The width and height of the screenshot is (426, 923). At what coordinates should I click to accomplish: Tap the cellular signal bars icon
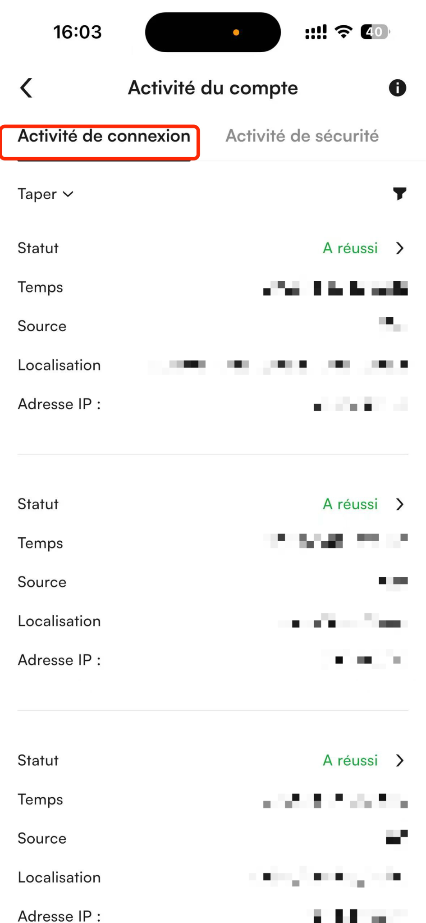316,32
